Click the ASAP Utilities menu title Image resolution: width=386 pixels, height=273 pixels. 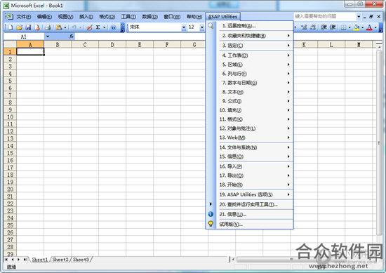[222, 17]
